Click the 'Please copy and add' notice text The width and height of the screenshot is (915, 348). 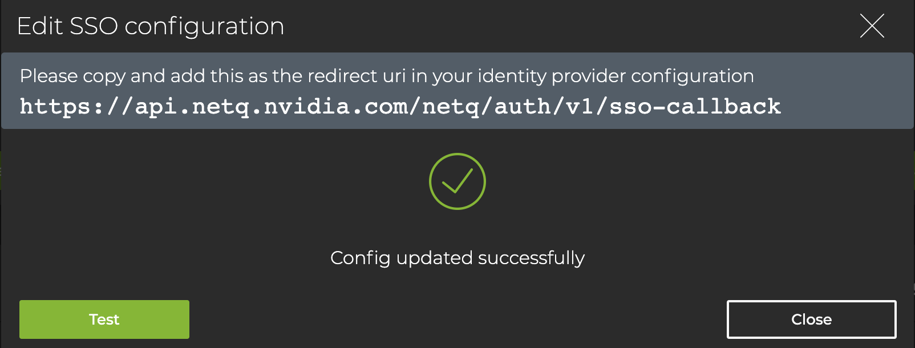point(387,76)
